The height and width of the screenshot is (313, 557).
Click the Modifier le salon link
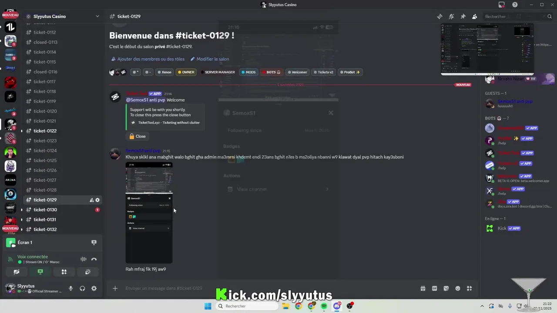(210, 59)
